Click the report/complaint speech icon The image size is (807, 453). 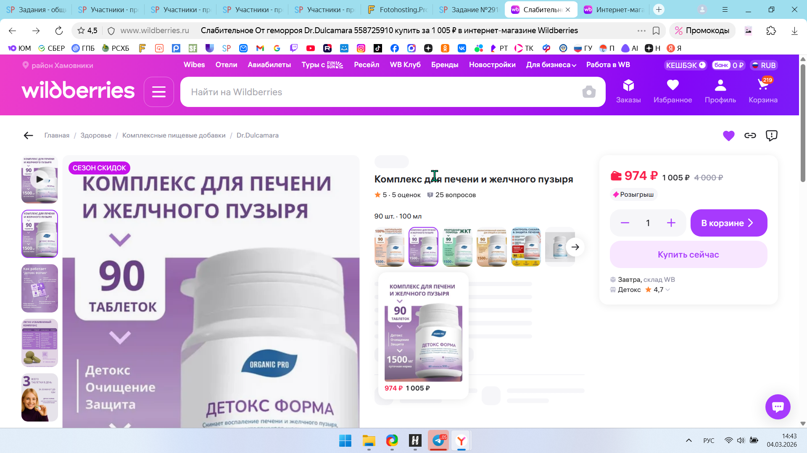click(x=771, y=135)
